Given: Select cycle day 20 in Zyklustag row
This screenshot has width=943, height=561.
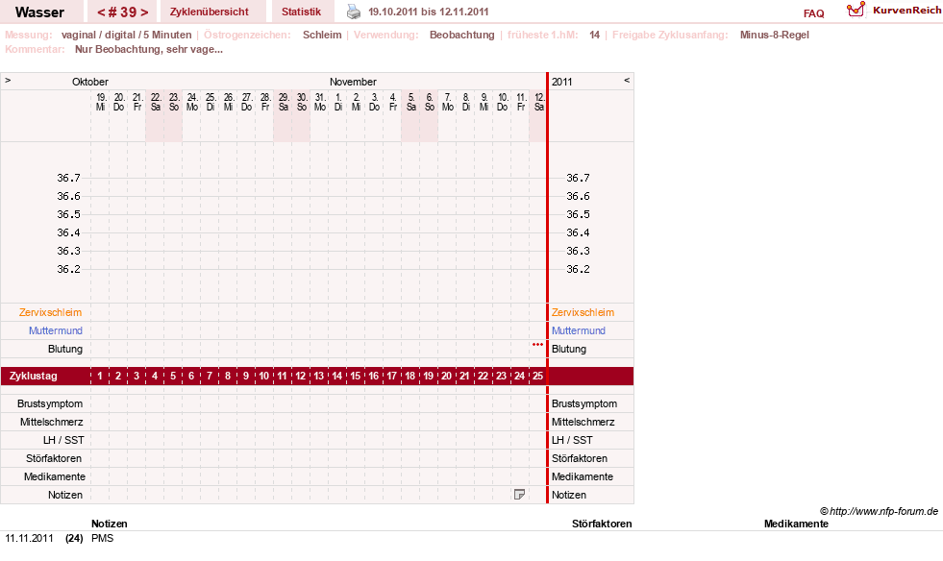Looking at the screenshot, I should [446, 376].
